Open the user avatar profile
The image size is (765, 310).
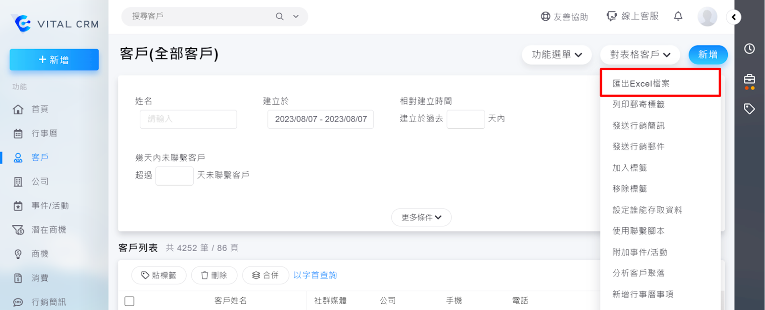(x=707, y=17)
